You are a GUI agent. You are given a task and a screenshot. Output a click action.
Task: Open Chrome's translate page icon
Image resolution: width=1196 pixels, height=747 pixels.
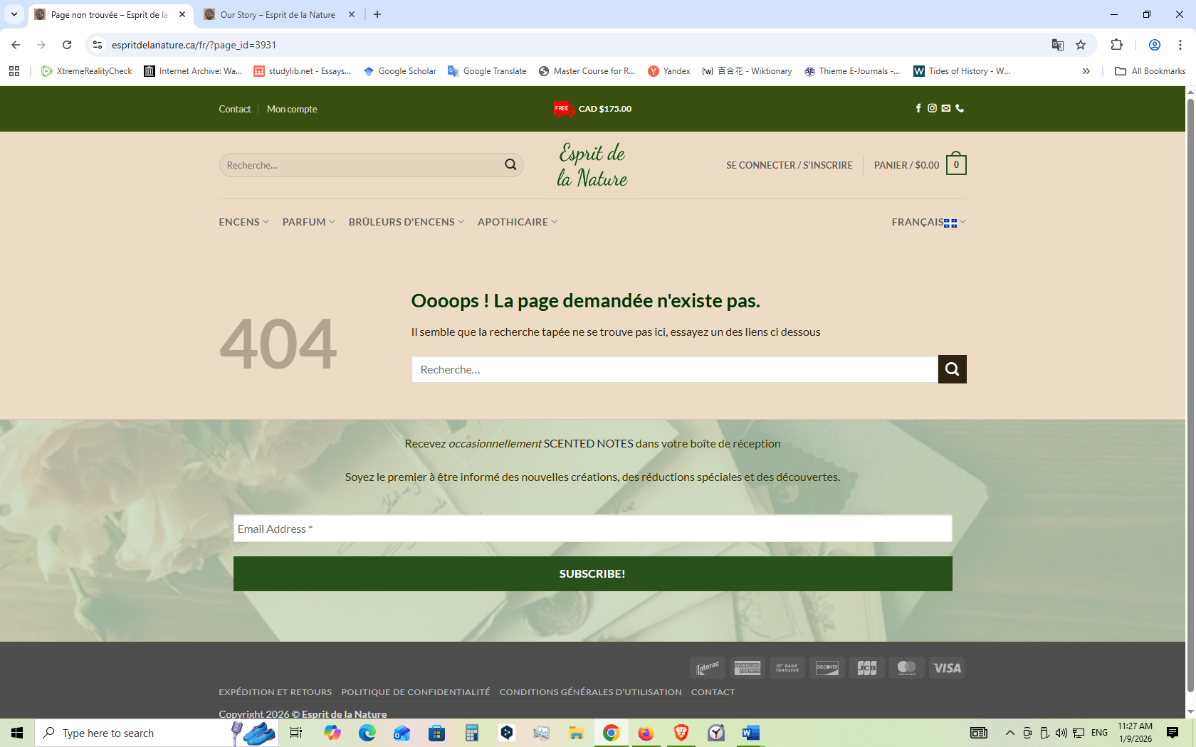click(1058, 45)
